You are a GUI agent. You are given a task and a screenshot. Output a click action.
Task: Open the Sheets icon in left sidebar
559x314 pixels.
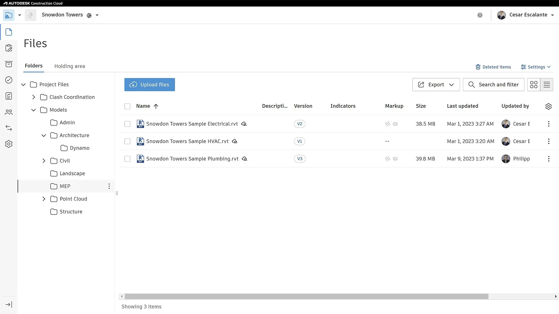coord(9,48)
